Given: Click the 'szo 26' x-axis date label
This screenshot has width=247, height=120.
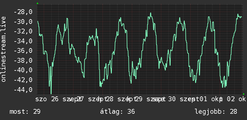Looking at the screenshot, I should (x=47, y=99).
